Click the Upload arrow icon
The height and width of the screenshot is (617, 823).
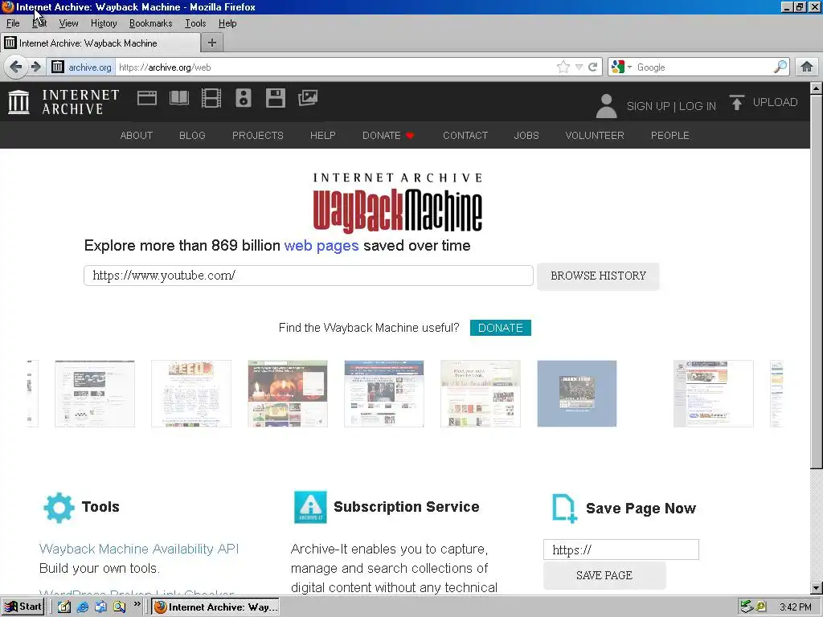[736, 102]
